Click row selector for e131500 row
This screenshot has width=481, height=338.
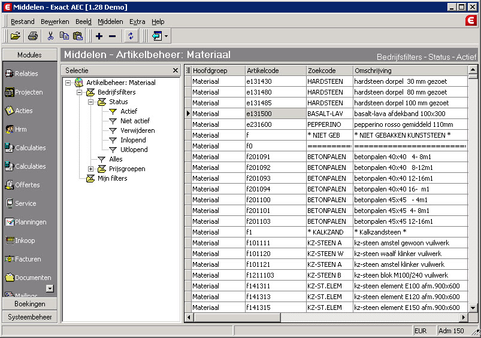(x=188, y=114)
